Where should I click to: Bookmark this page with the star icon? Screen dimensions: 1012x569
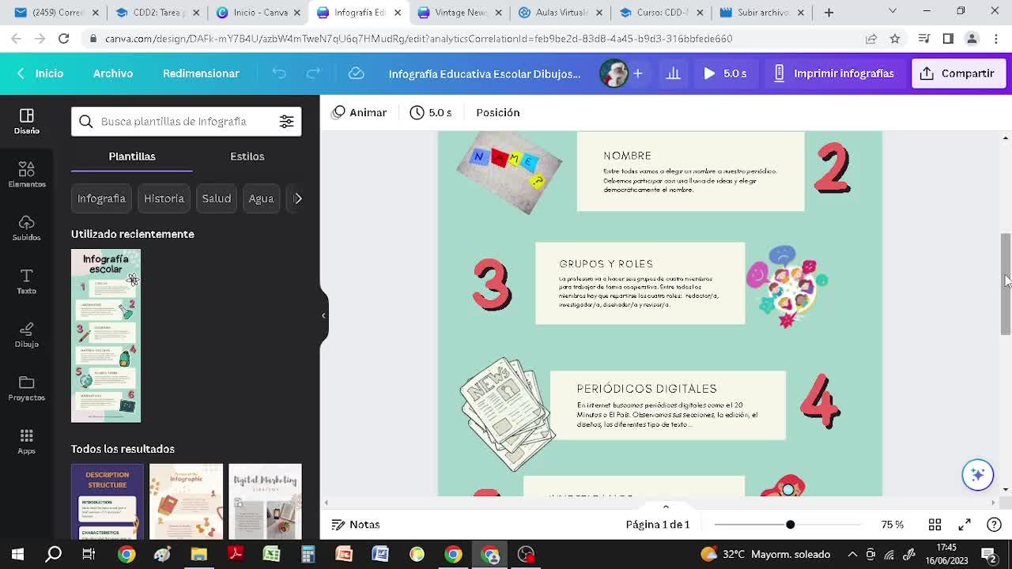895,39
